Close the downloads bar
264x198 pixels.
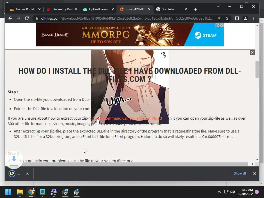(254, 174)
